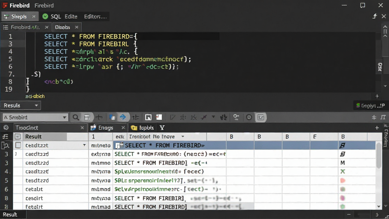Click the purple dot in cesdirt row

(x=343, y=198)
